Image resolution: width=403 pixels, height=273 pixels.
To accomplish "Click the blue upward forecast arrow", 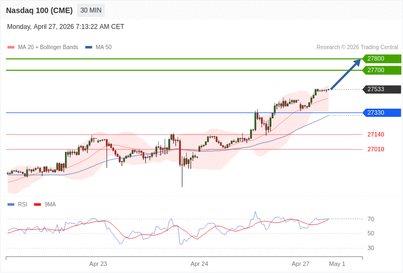I will point(346,74).
